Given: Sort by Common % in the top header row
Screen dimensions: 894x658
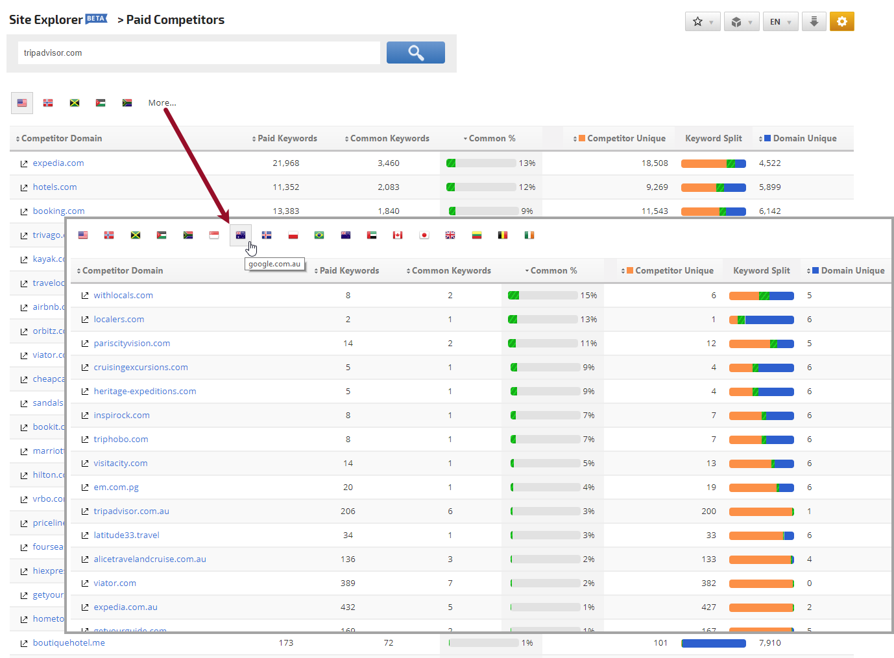Looking at the screenshot, I should pyautogui.click(x=491, y=139).
